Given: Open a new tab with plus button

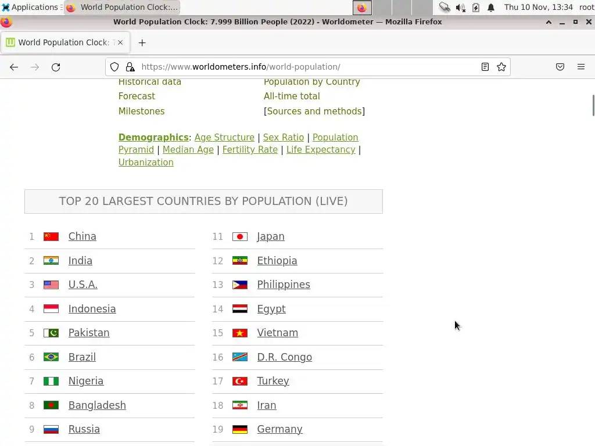Looking at the screenshot, I should (142, 43).
